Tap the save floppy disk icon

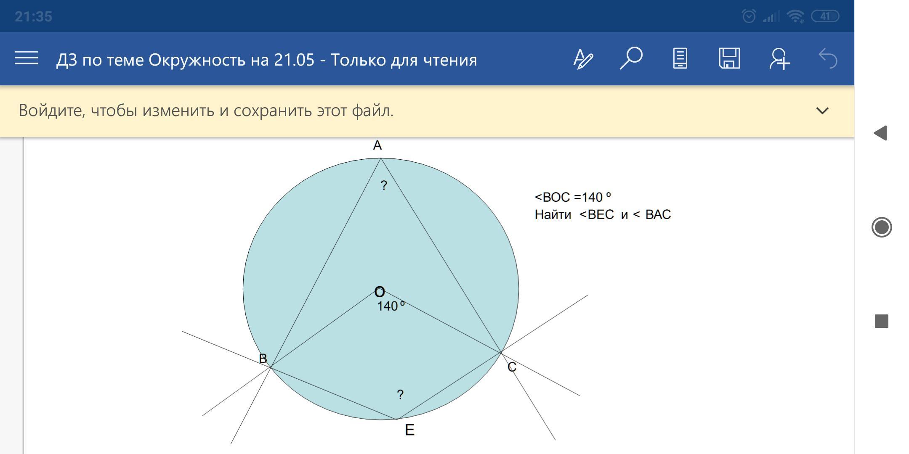pyautogui.click(x=729, y=58)
